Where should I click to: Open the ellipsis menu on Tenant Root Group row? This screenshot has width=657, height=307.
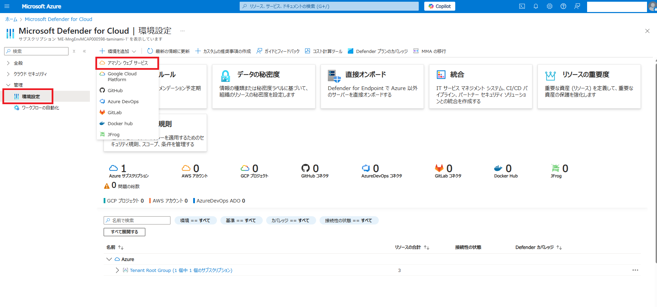click(635, 270)
